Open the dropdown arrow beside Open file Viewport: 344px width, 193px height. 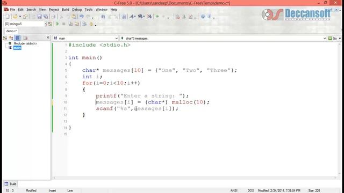pyautogui.click(x=20, y=17)
